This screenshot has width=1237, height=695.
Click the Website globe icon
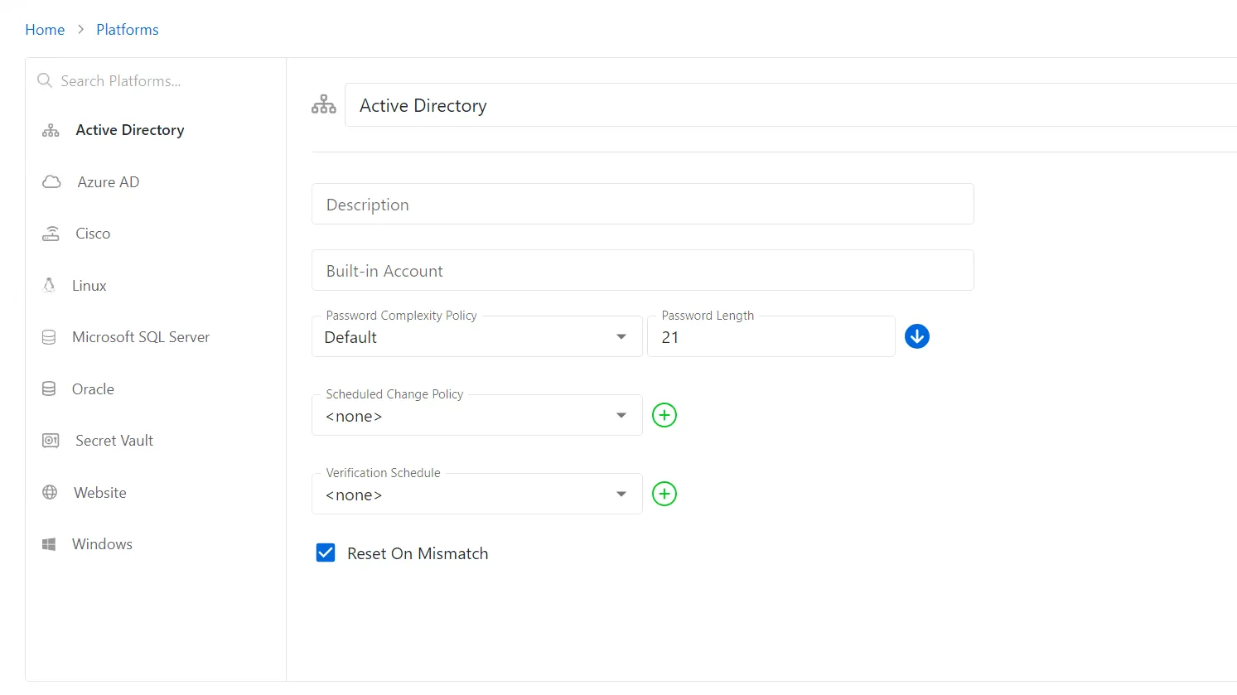point(50,493)
